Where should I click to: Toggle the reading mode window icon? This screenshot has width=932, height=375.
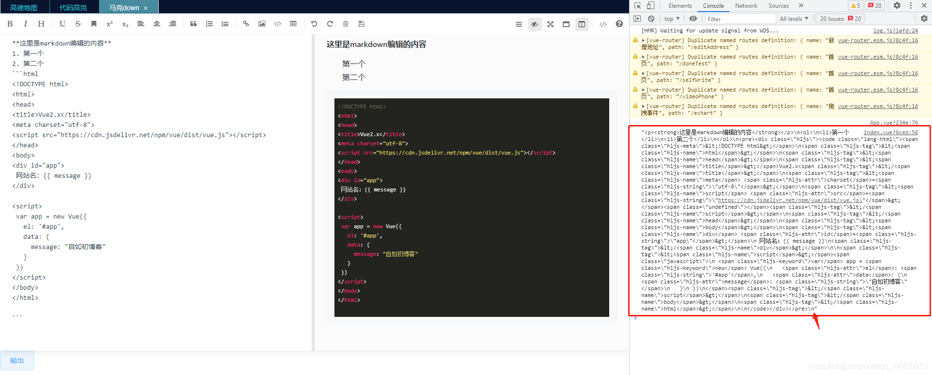(x=566, y=24)
